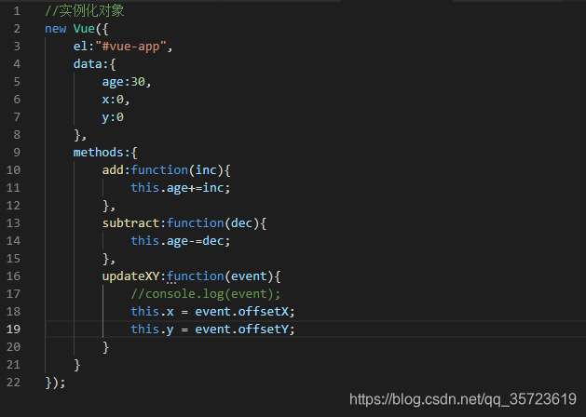Screen dimensions: 586x417
Task: Select line number 15 in the gutter
Action: click(x=13, y=259)
